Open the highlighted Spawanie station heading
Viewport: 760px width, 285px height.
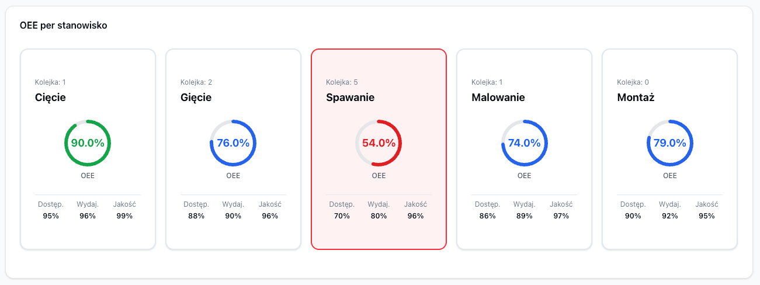tap(350, 98)
